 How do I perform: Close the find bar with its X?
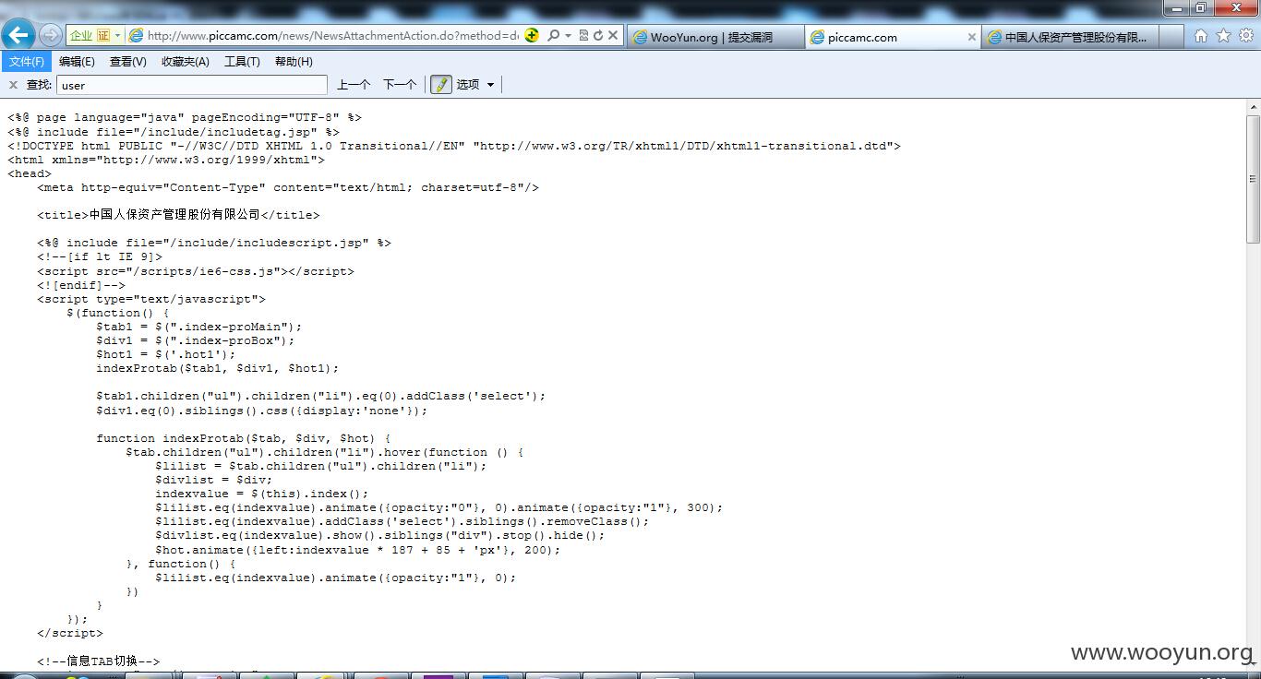point(13,85)
